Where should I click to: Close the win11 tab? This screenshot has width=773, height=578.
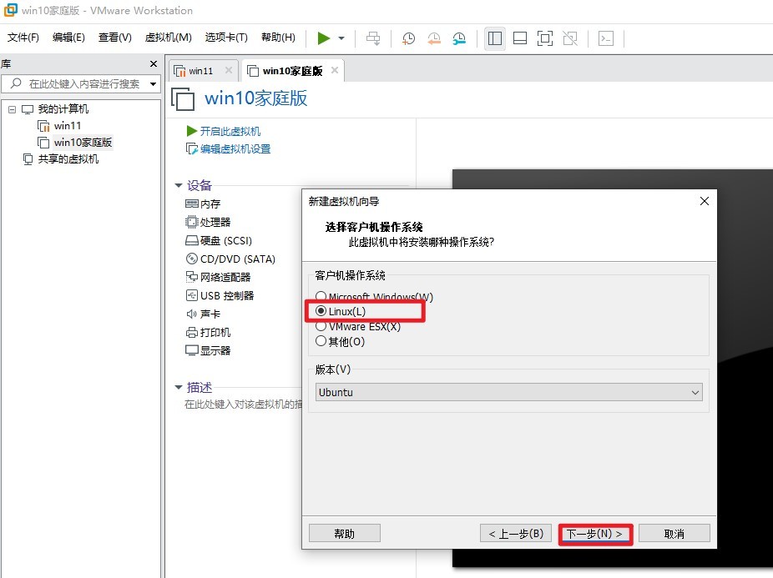point(229,70)
